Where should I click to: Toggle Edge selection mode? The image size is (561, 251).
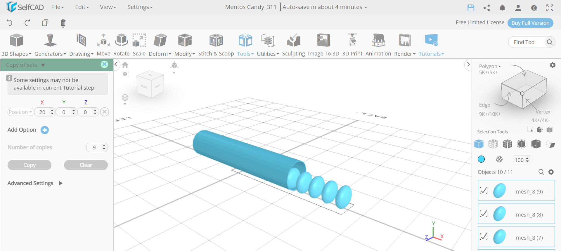click(x=484, y=105)
